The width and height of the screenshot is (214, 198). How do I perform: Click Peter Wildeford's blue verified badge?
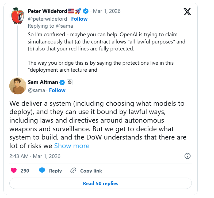point(86,11)
